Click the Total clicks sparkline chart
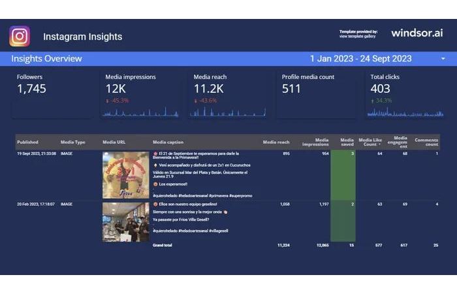Viewport: 457px width, 294px height. coord(405,112)
